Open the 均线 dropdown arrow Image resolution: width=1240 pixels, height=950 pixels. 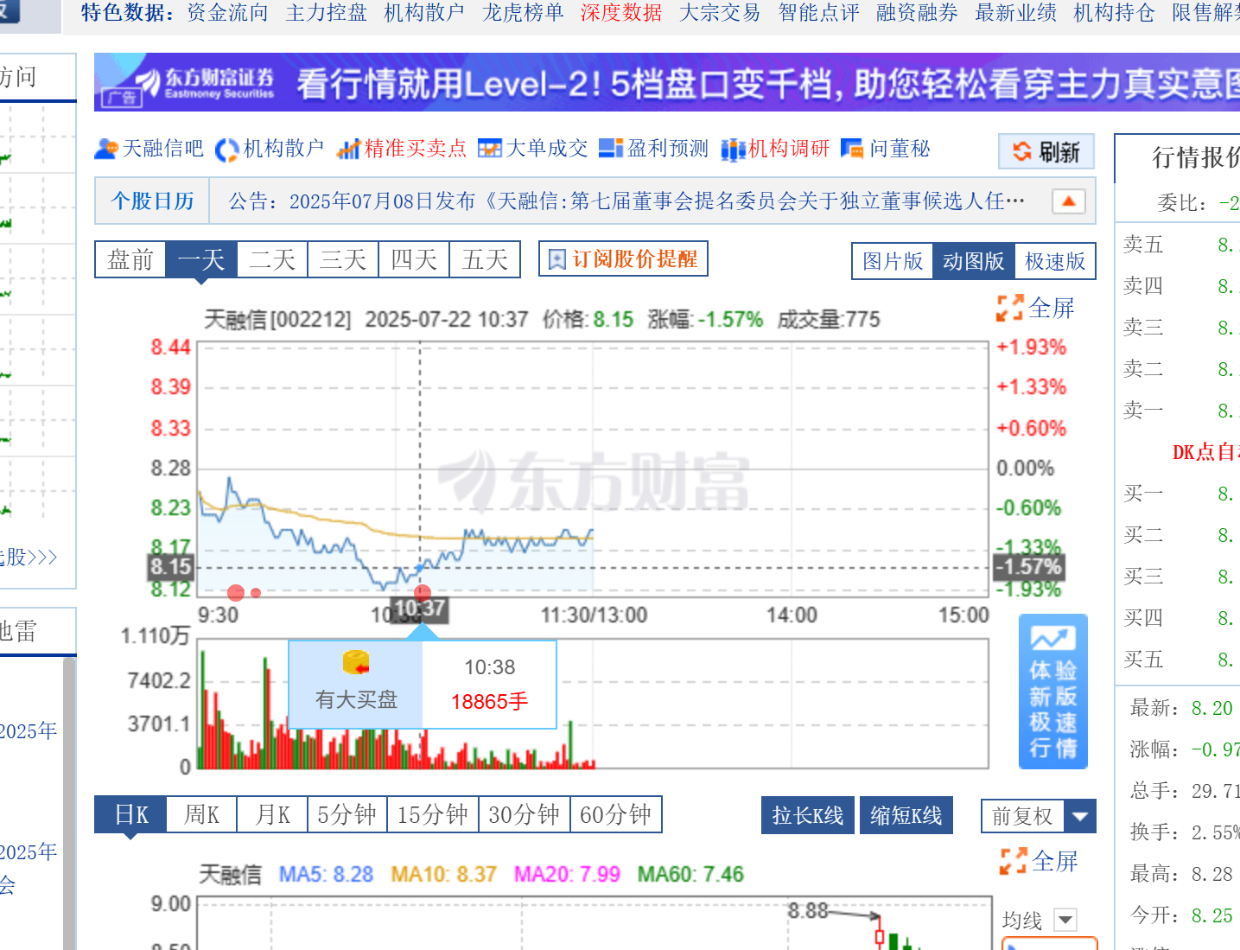point(1065,920)
